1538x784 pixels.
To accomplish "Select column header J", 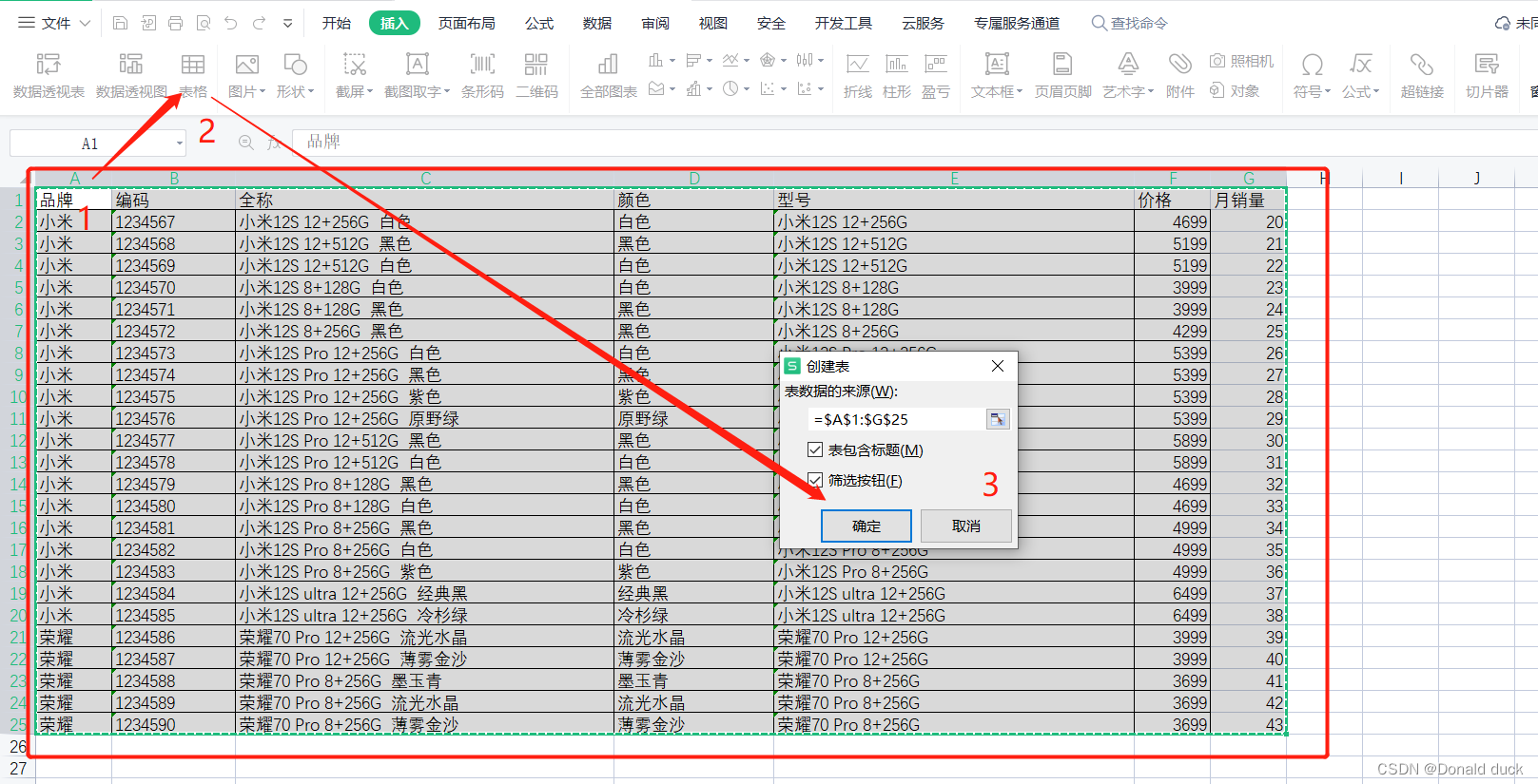I will pos(1476,178).
